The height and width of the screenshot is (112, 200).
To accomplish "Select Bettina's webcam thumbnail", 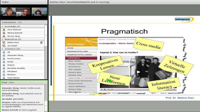I will pos(39,12).
